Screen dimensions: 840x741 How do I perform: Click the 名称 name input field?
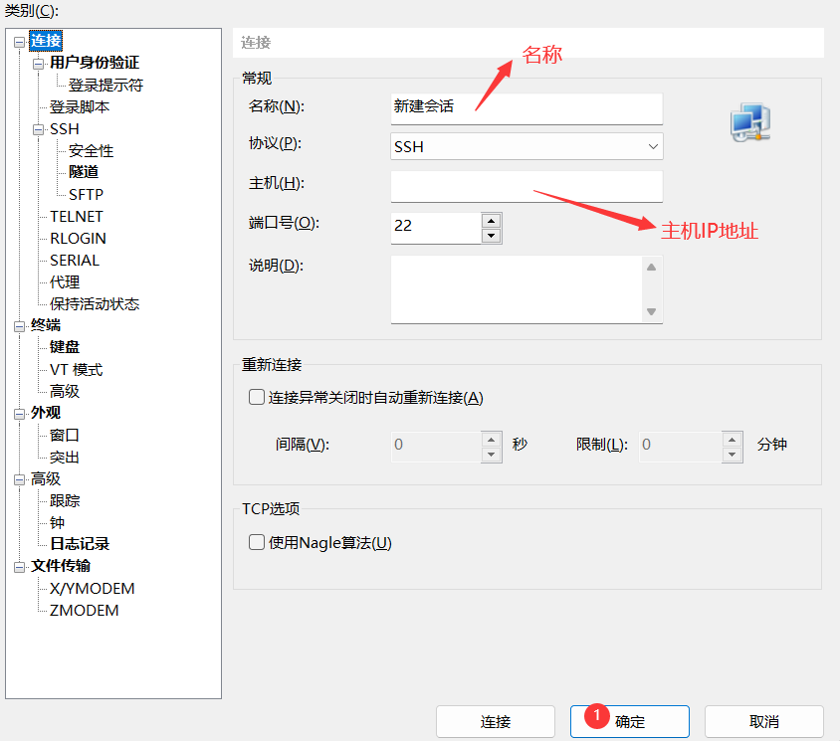point(526,108)
